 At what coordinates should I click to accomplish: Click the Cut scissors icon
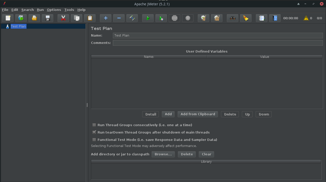click(x=63, y=18)
